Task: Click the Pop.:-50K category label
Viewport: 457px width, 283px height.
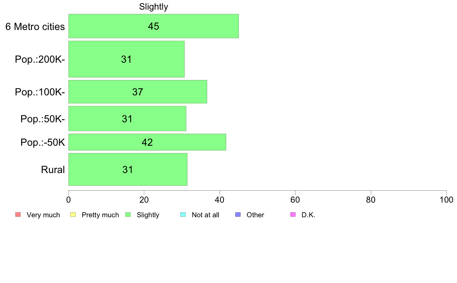Action: pyautogui.click(x=43, y=143)
